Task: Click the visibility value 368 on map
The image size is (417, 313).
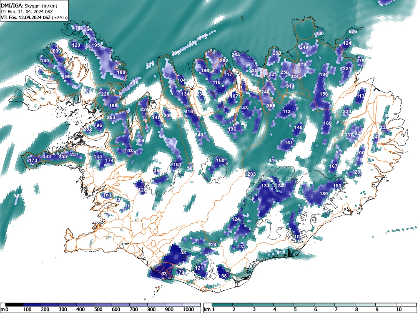Action: pyautogui.click(x=271, y=106)
